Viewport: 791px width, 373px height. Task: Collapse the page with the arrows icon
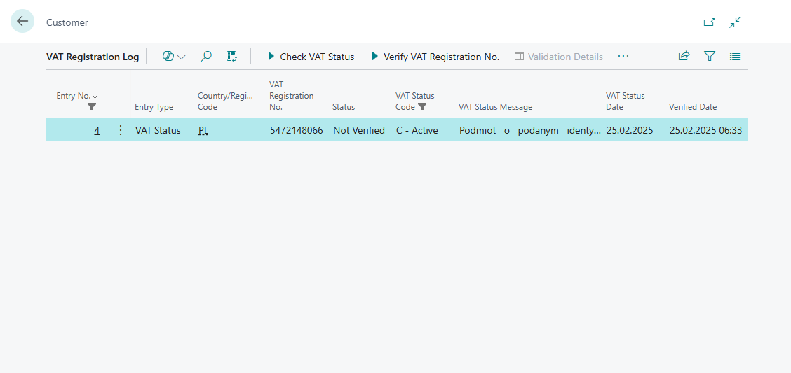(735, 22)
